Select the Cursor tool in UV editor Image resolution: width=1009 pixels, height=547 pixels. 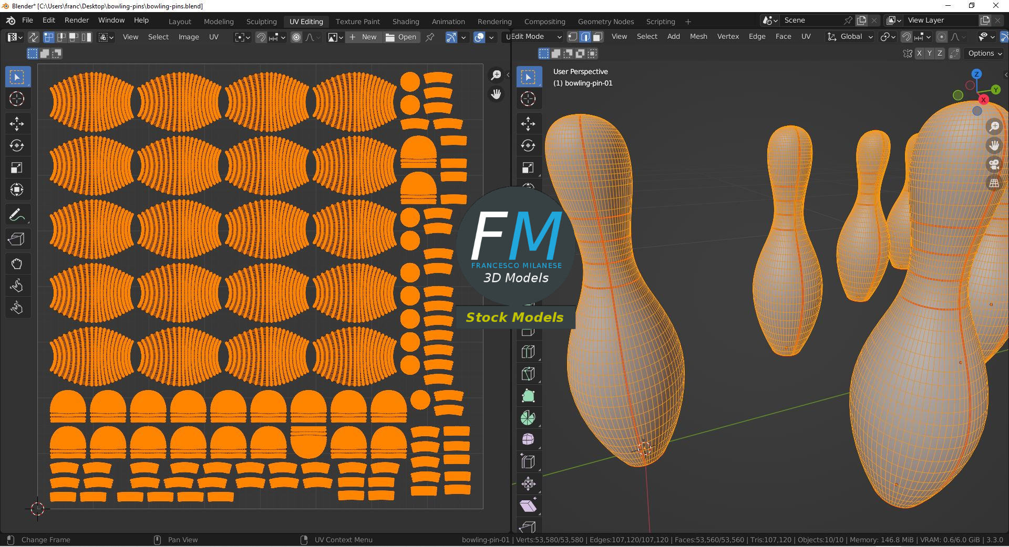pyautogui.click(x=17, y=99)
